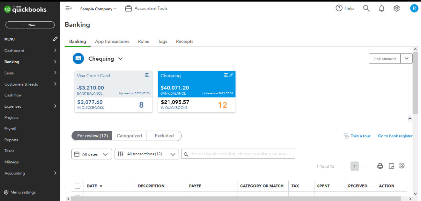The image size is (421, 201).
Task: Click Go to bank register
Action: click(395, 135)
